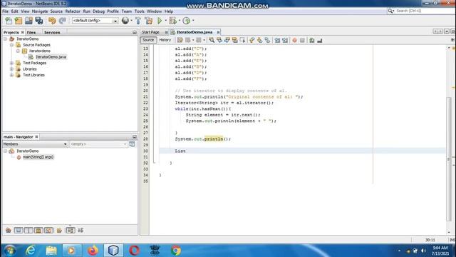Click the Save All toolbar icon
456x257 pixels.
tap(39, 21)
